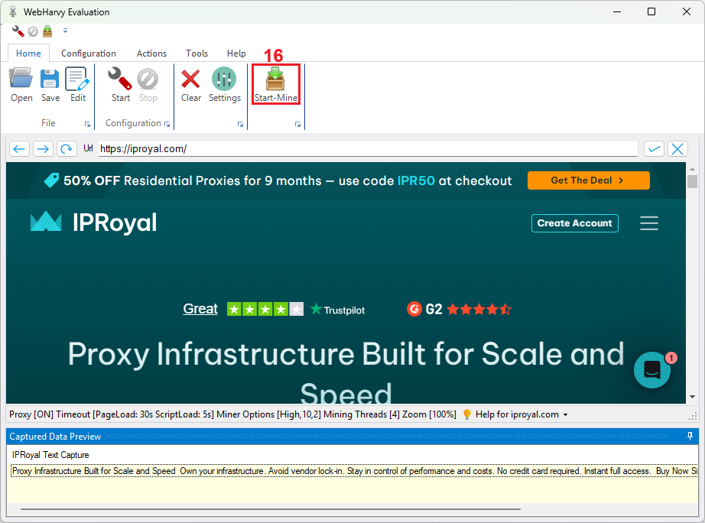
Task: Expand the Help for iproyal.com dropdown
Action: tap(566, 414)
